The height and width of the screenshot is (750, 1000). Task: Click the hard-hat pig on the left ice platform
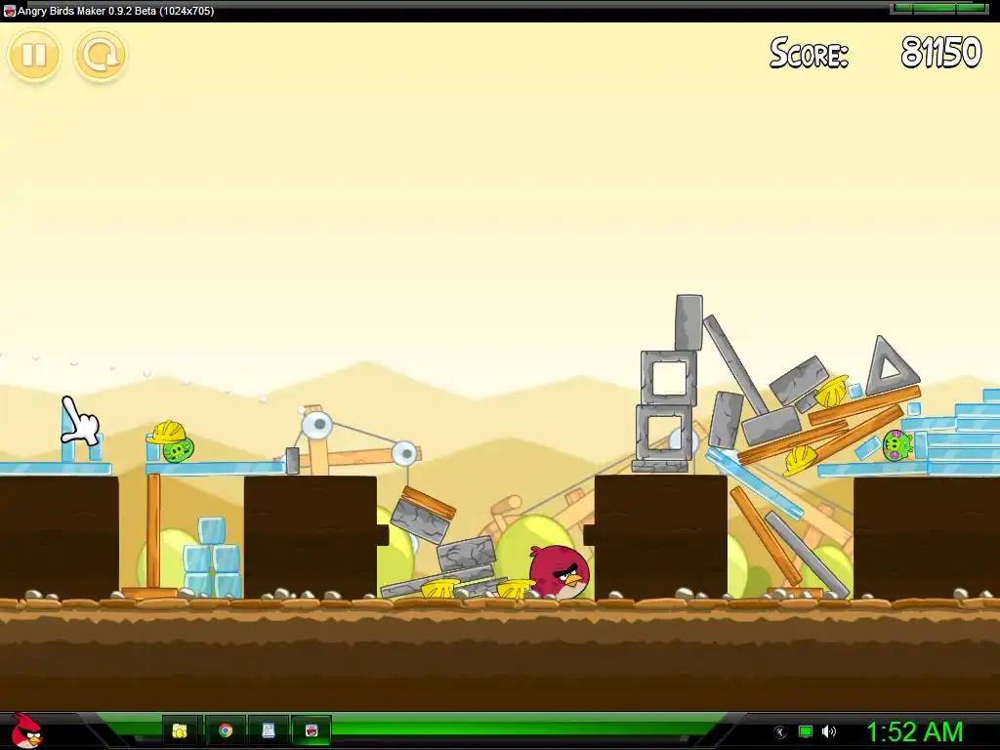tap(171, 441)
